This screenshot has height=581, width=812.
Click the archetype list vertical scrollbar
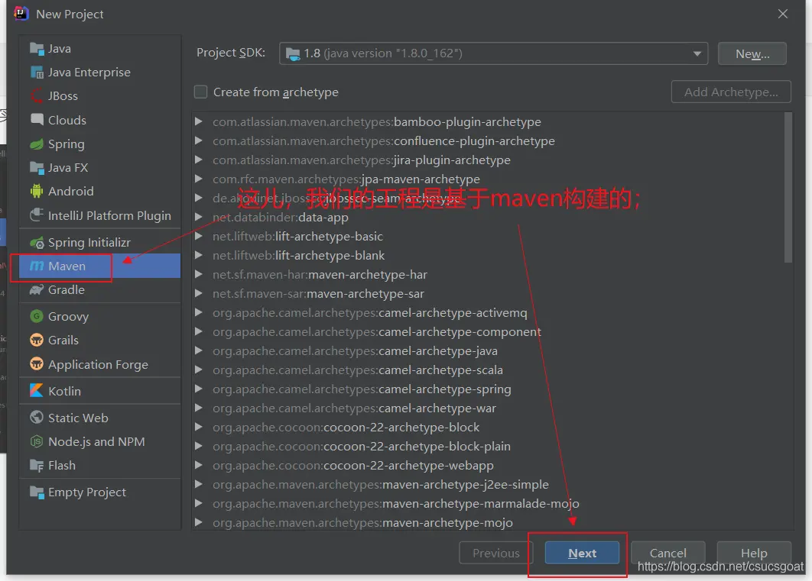tap(788, 187)
